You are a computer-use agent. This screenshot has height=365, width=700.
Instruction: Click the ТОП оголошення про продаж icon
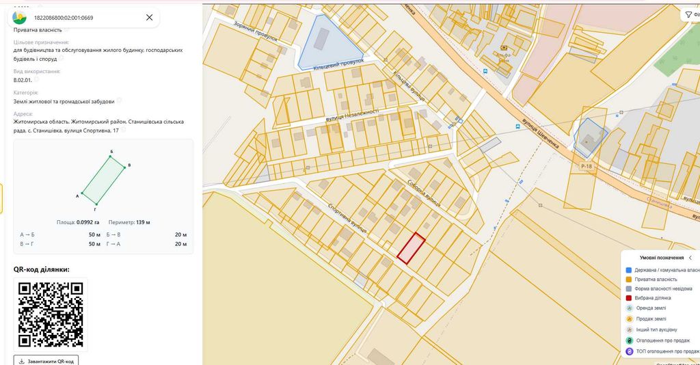629,351
